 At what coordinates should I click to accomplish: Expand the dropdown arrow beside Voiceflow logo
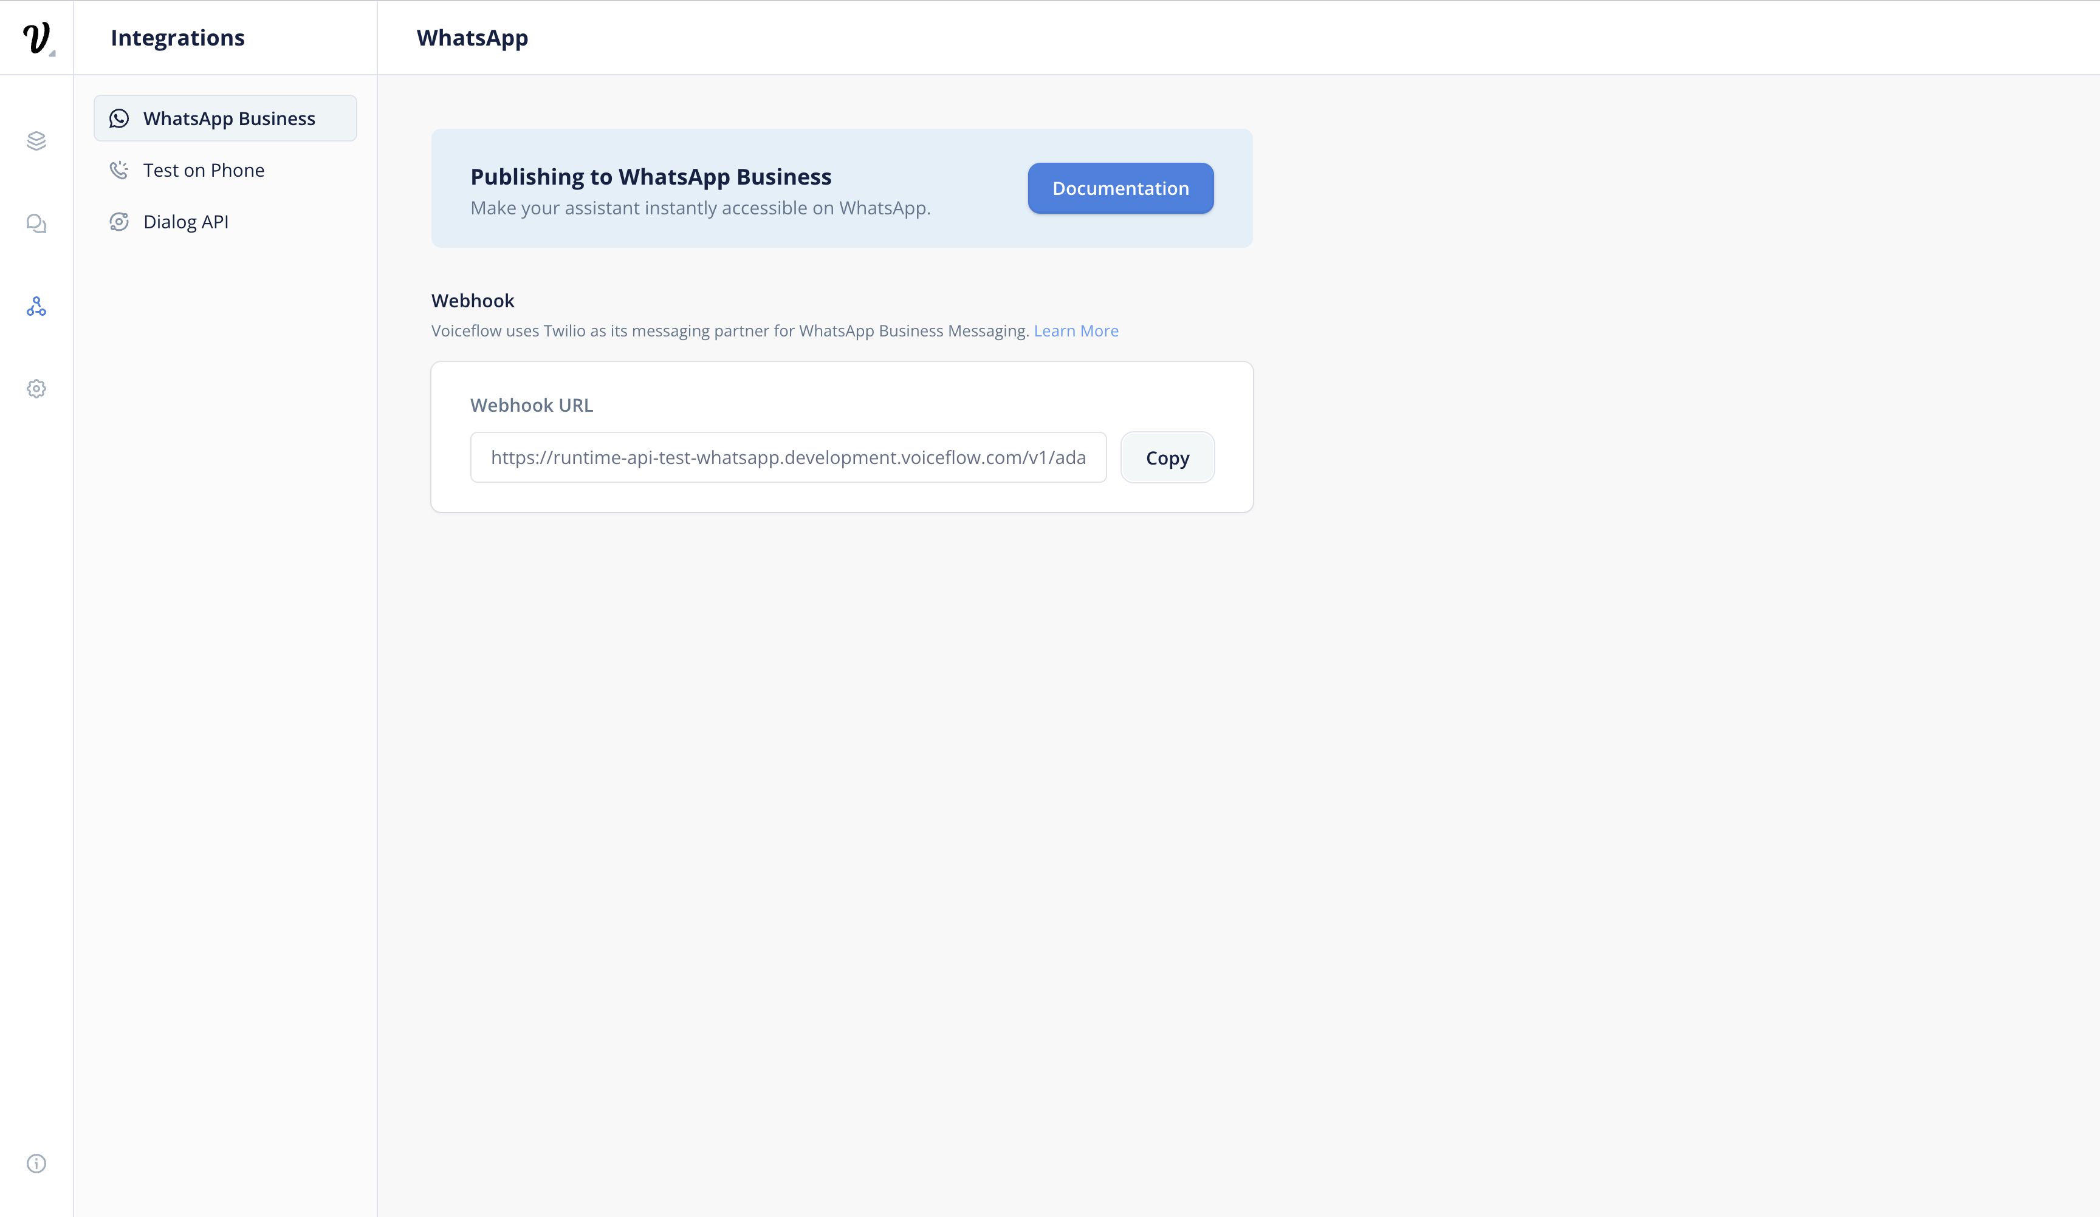[52, 53]
